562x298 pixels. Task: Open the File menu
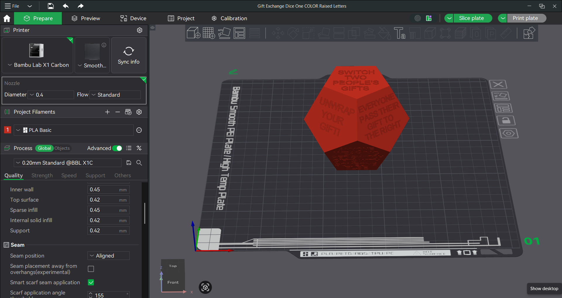(12, 6)
